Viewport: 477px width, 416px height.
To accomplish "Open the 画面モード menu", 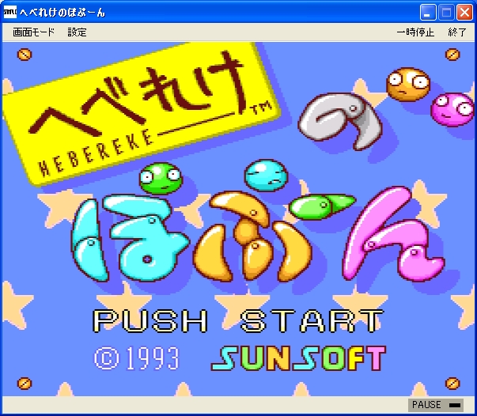I will click(x=33, y=32).
